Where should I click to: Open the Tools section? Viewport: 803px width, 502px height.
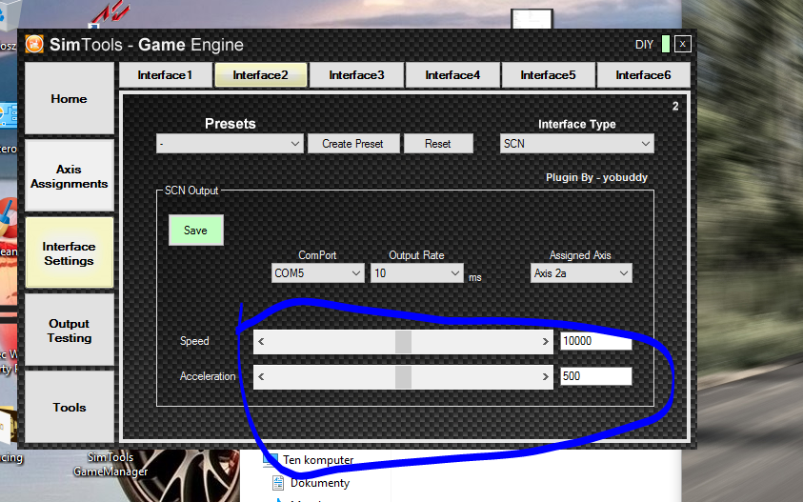point(70,408)
